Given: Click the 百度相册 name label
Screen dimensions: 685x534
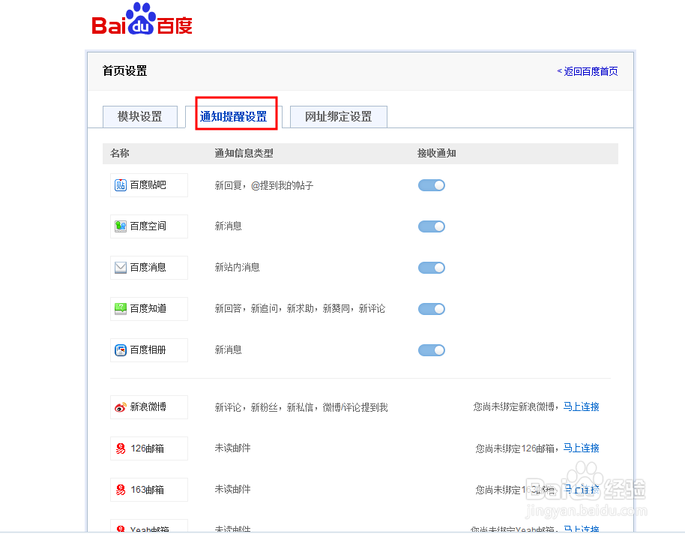Looking at the screenshot, I should tap(148, 350).
